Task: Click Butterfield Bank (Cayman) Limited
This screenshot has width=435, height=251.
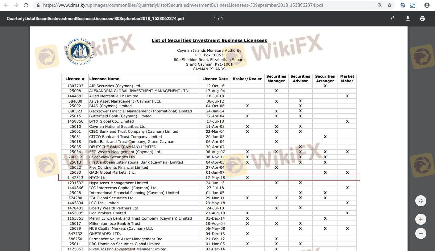Action: tap(120, 116)
